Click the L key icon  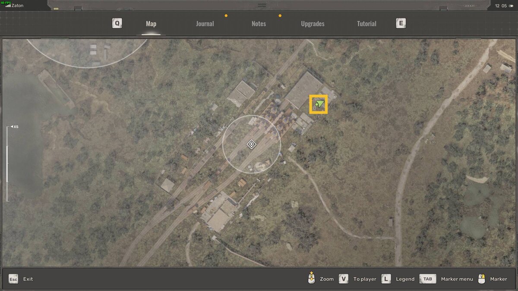pyautogui.click(x=386, y=279)
